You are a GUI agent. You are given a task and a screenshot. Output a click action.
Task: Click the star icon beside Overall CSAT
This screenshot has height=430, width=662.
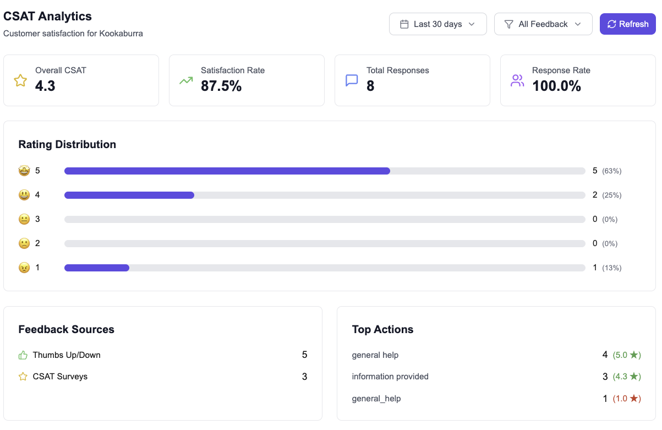[20, 80]
